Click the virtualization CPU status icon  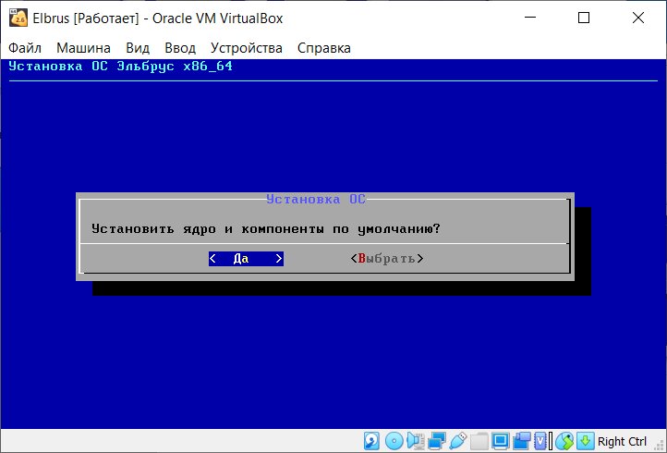542,441
